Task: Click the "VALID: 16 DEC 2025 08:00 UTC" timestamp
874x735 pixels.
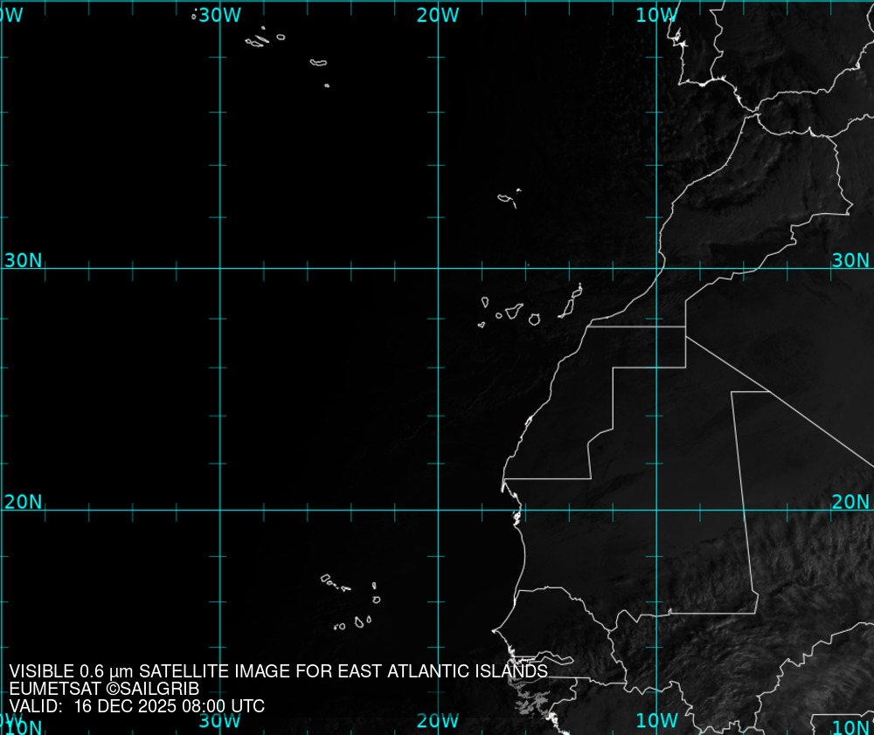Action: tap(136, 706)
